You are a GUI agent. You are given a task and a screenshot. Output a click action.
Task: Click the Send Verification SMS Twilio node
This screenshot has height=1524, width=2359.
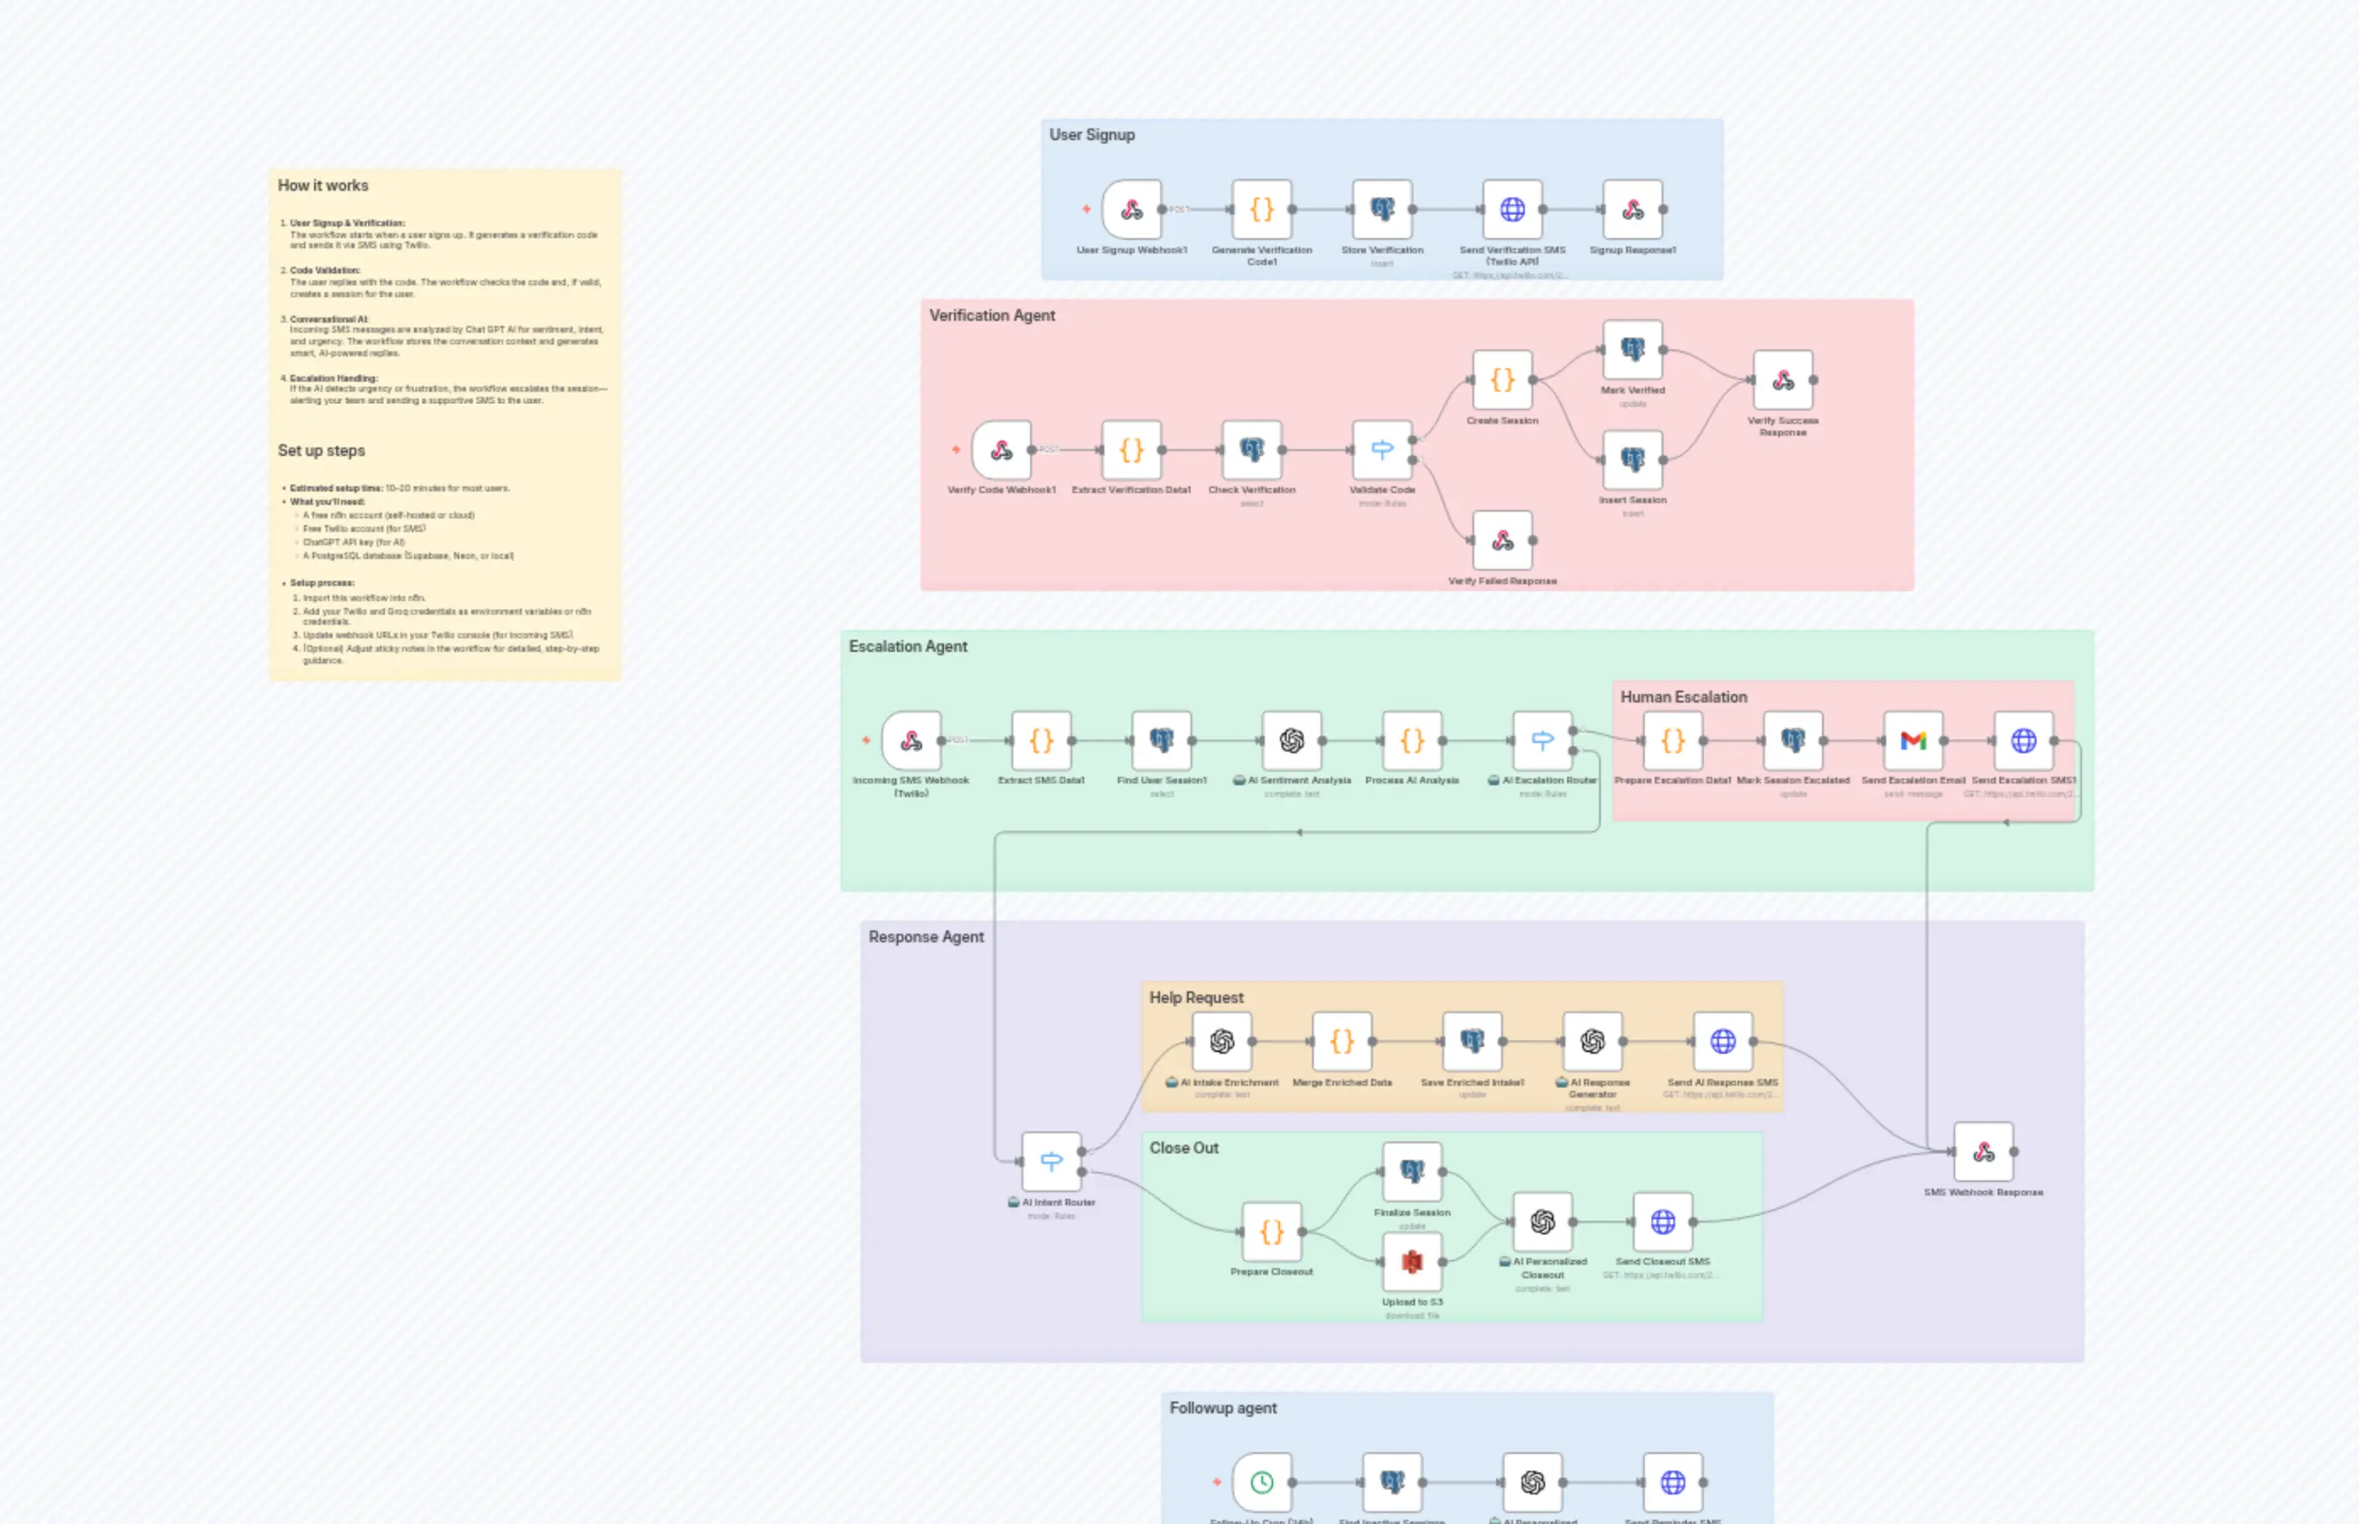pyautogui.click(x=1512, y=209)
